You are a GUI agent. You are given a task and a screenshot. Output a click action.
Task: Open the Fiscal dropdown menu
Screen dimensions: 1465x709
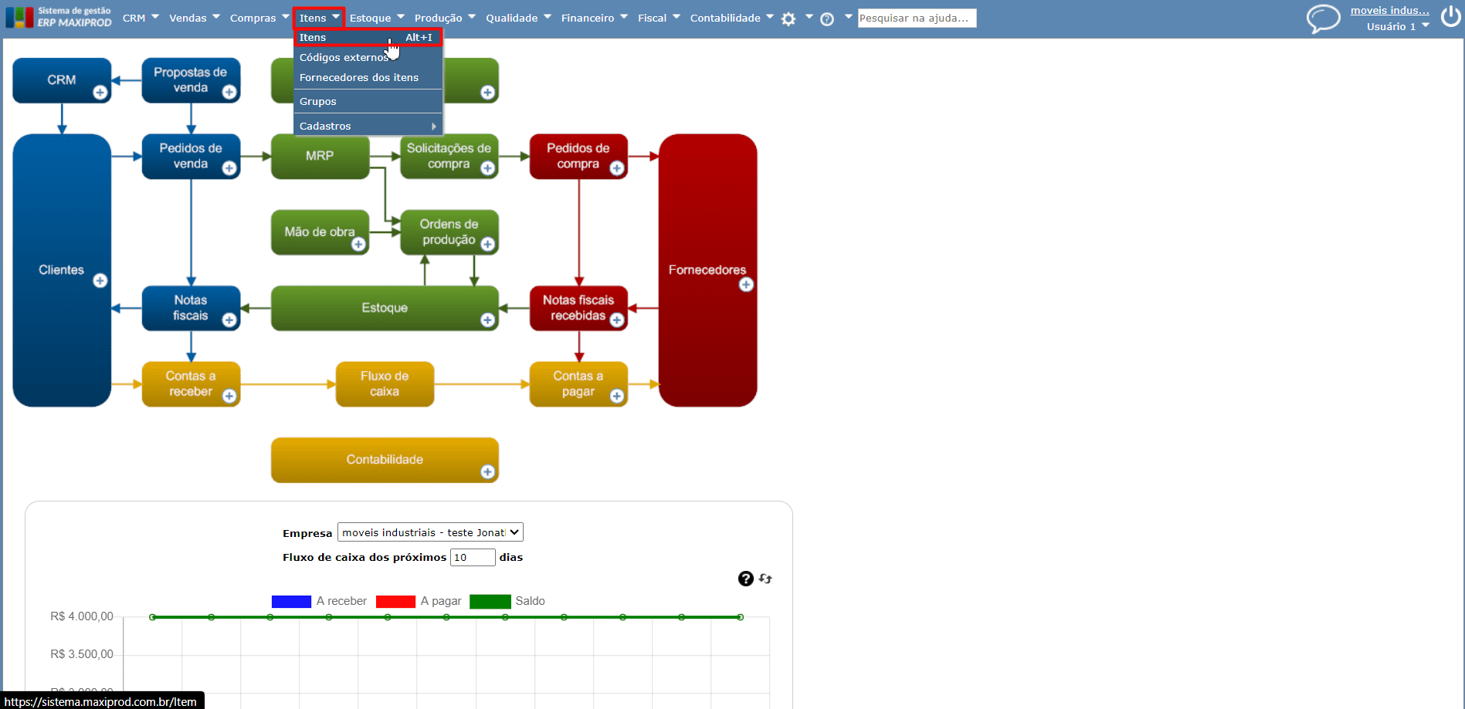[659, 18]
